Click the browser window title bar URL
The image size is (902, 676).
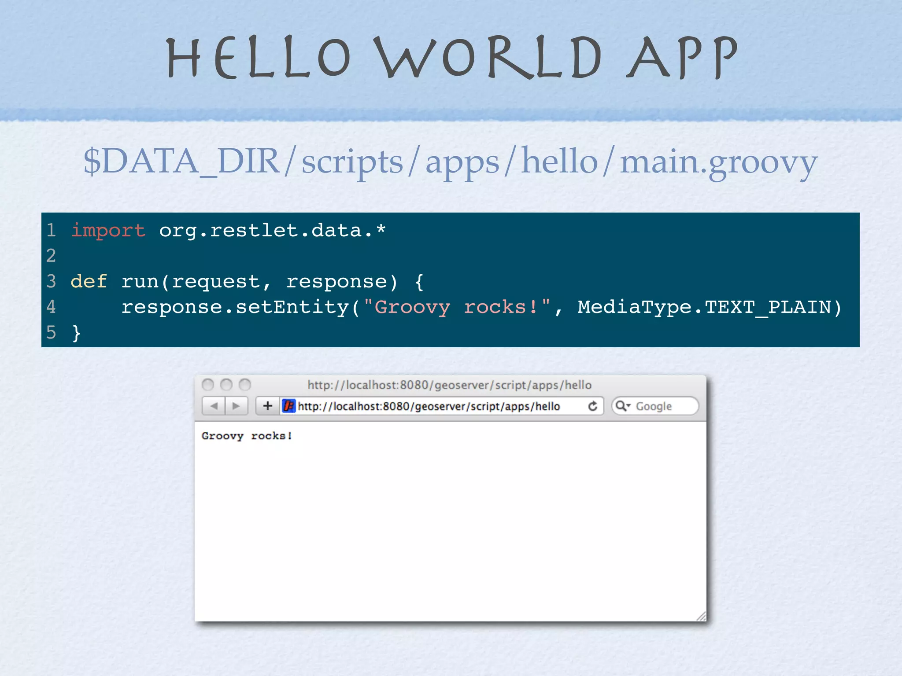[449, 385]
